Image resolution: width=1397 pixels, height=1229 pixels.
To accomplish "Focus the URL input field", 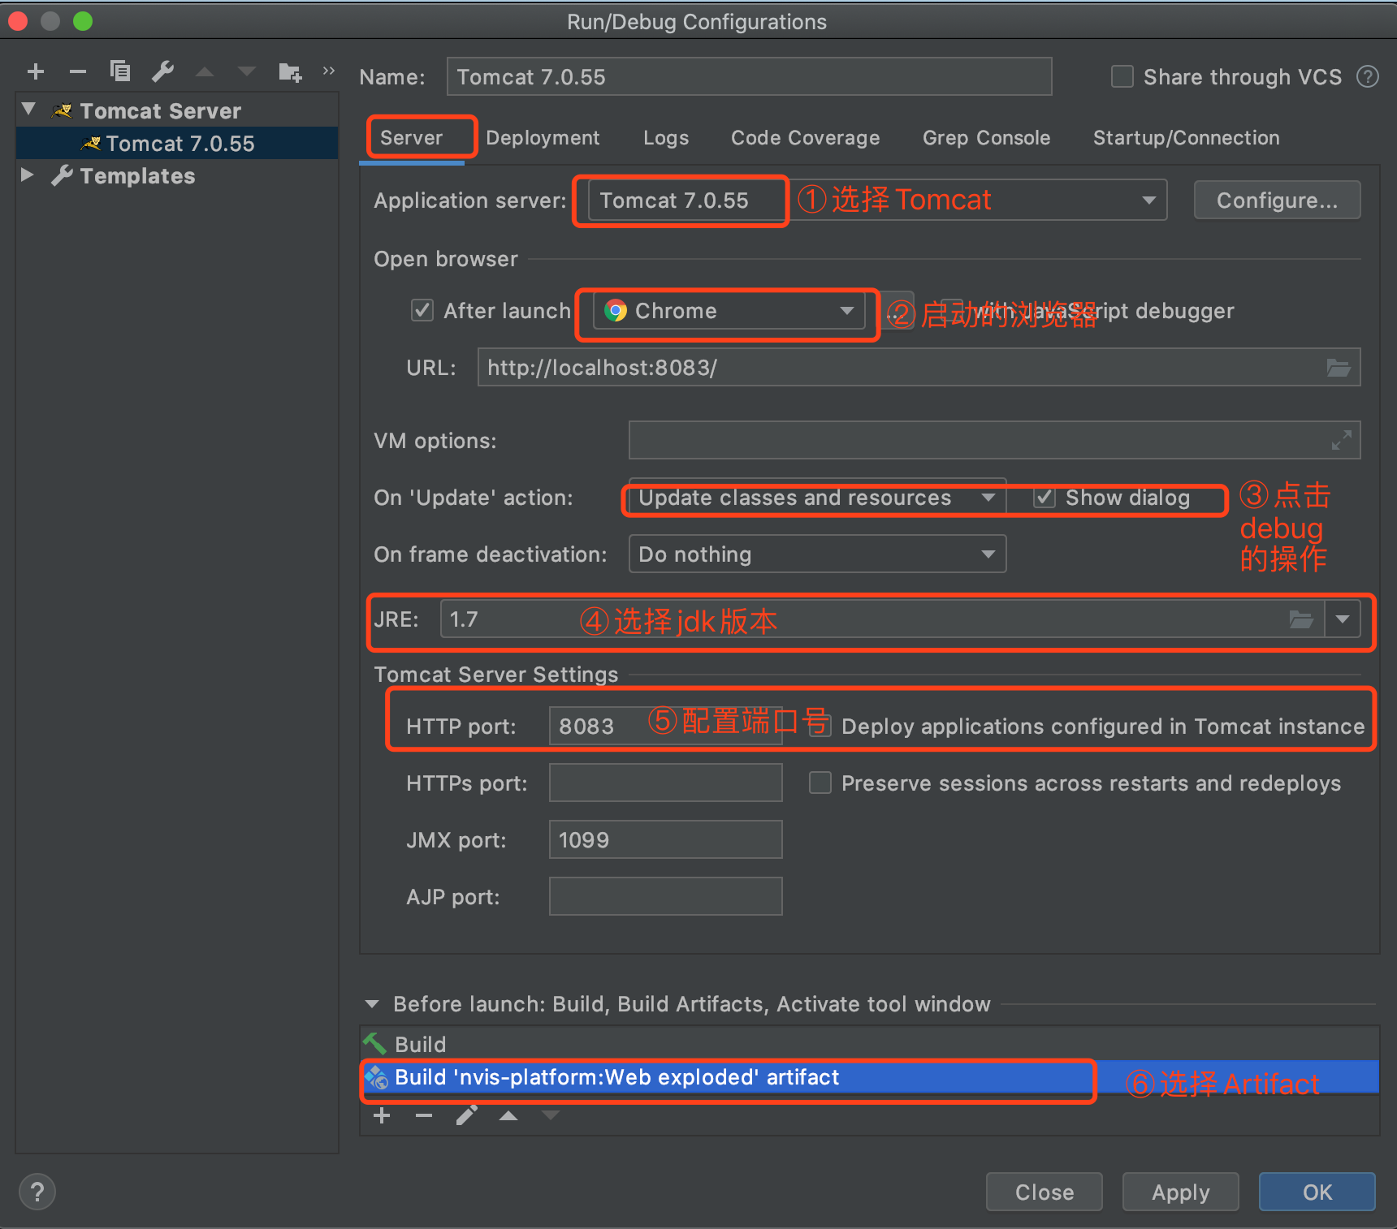I will pyautogui.click(x=919, y=368).
